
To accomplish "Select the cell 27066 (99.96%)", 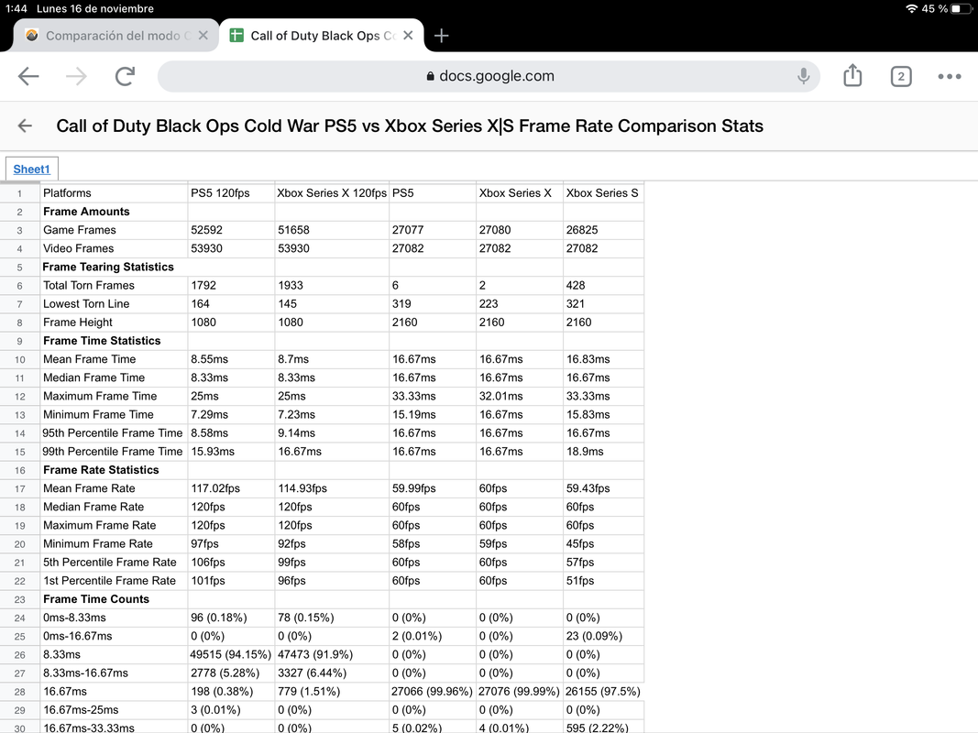I will [433, 691].
